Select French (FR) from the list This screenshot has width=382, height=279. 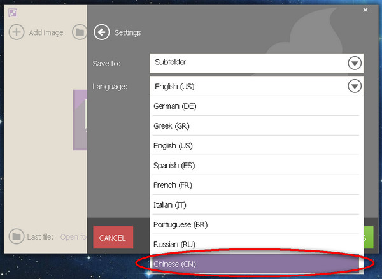(x=256, y=185)
